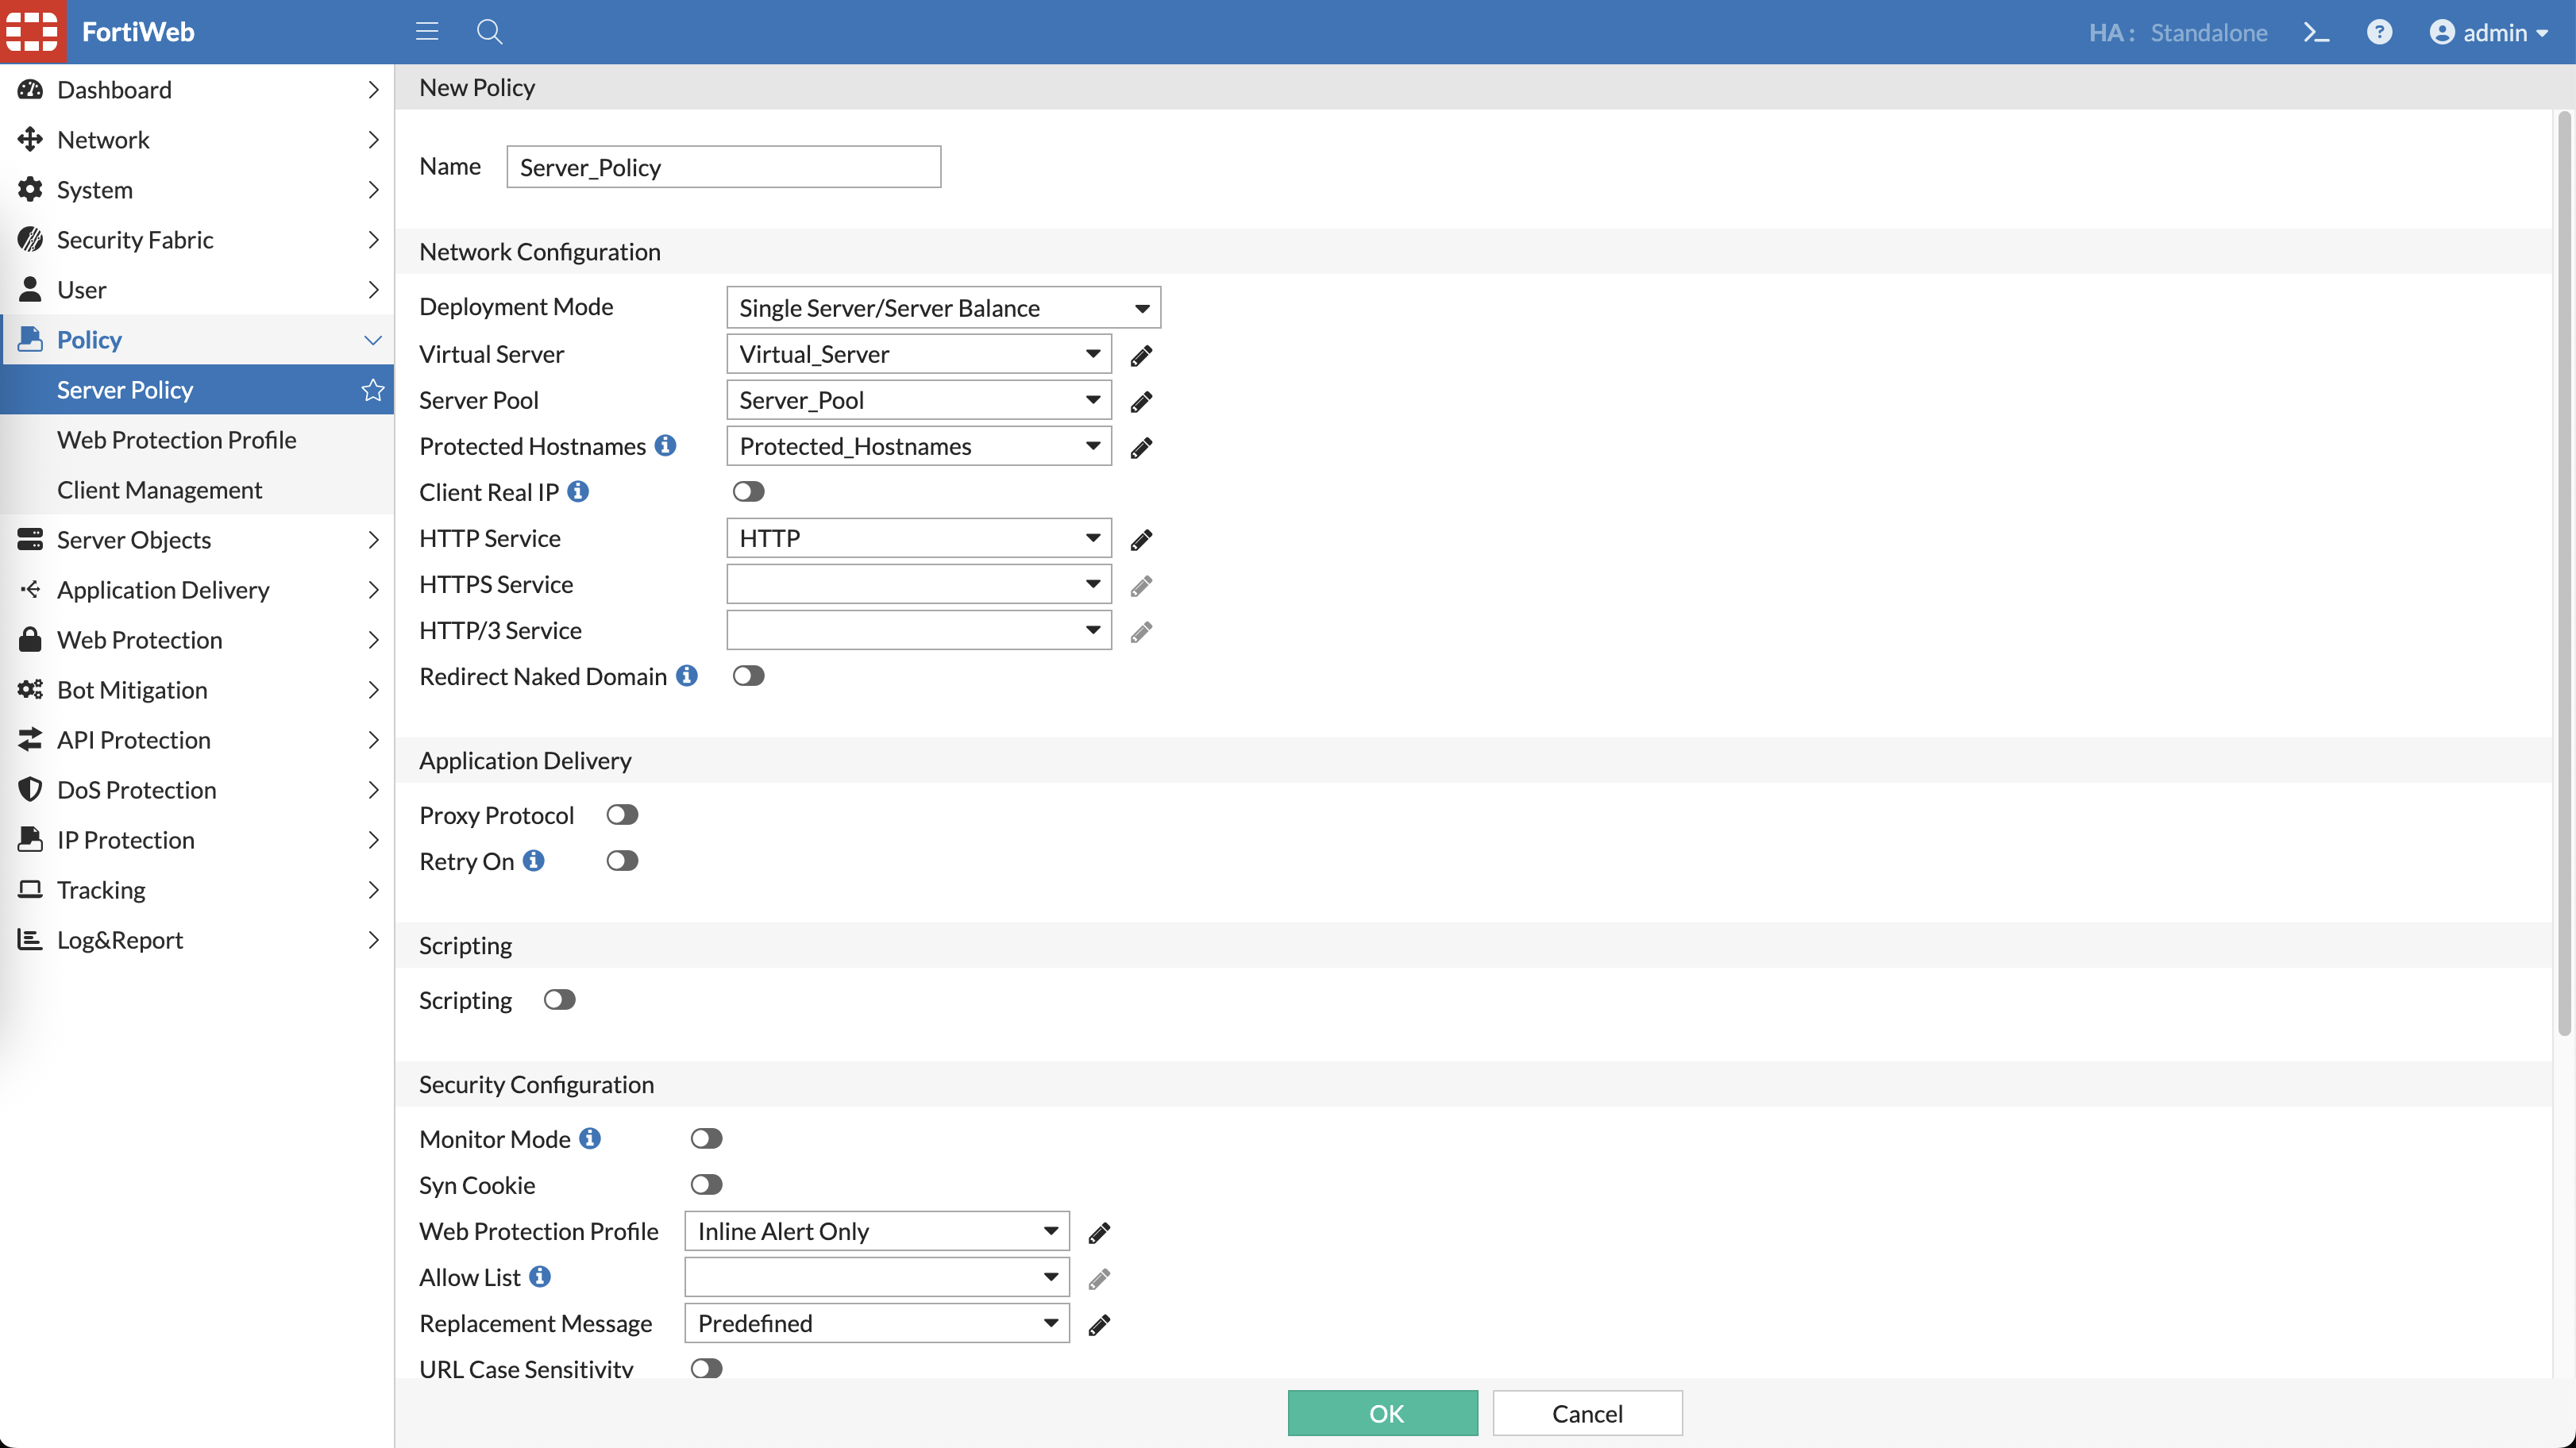
Task: Edit Virtual Server via pencil icon
Action: (x=1141, y=355)
